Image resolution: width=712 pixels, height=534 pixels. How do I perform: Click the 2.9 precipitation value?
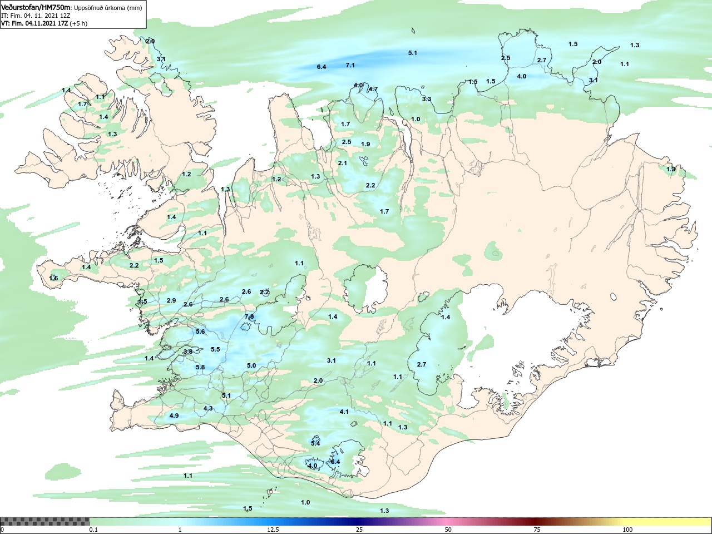coord(171,300)
